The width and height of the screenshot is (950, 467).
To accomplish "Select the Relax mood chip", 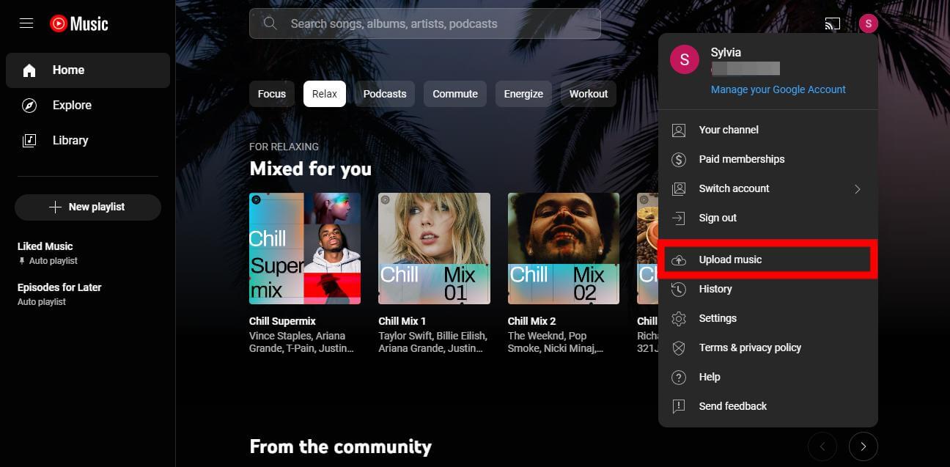I will pos(325,94).
